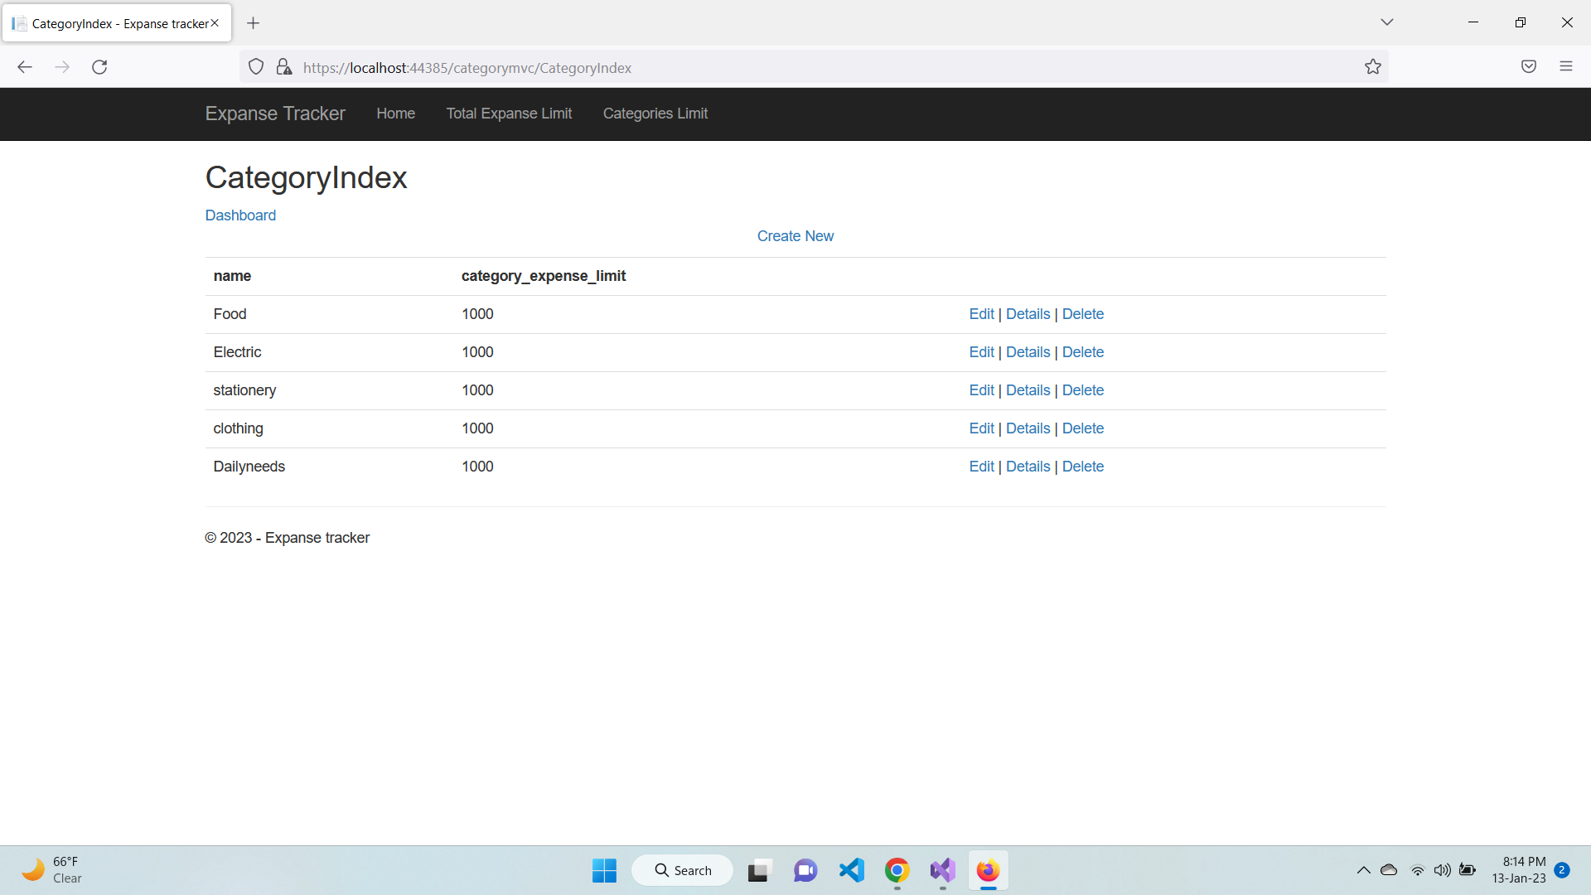Open the all-tabs list chevron

pos(1387,22)
